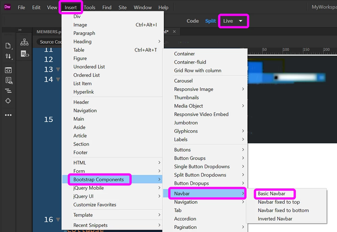
Task: Open the three-dots more tools icon
Action: [8, 115]
